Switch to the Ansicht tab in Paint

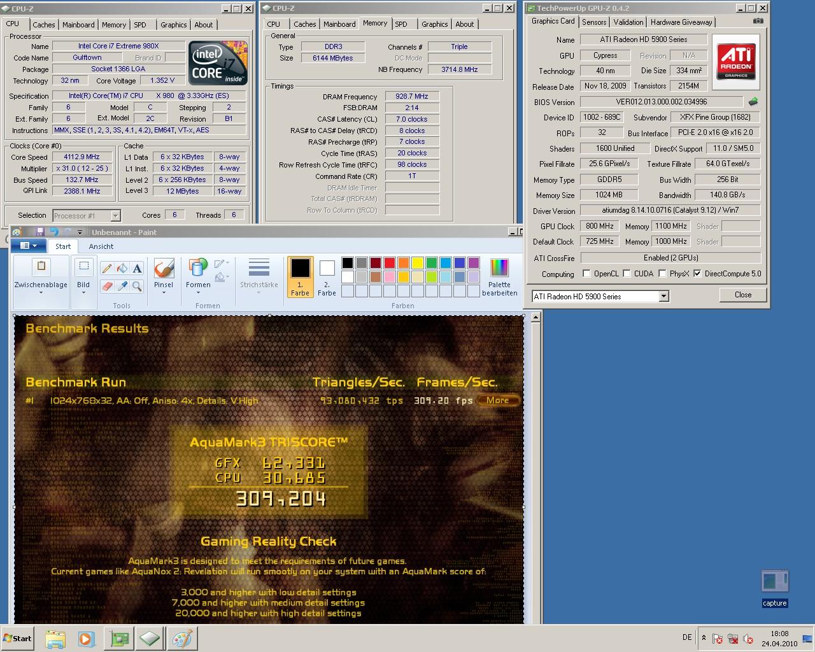(x=101, y=246)
